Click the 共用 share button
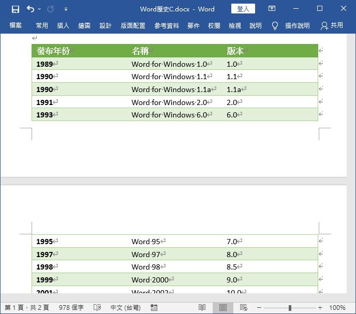356x314 pixels. point(332,25)
